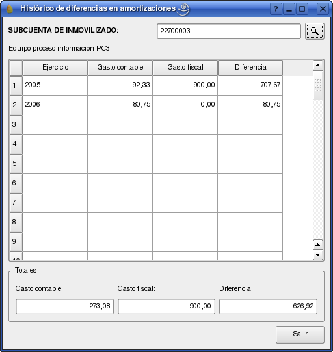This screenshot has width=333, height=352.
Task: Select the -707,67 diferencia cell
Action: [250, 85]
